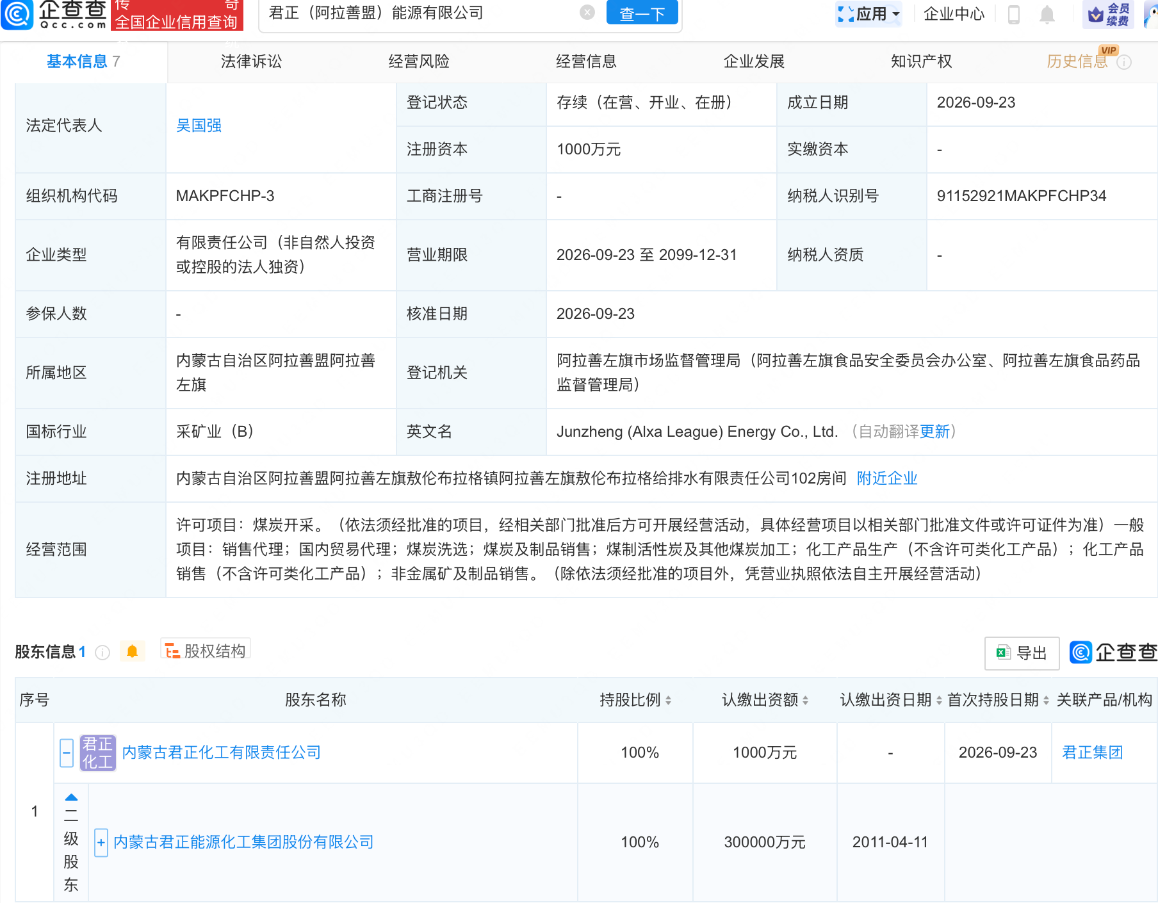Screen dimensions: 1158x903
Task: Click the 300000万元 subscribed amount cell
Action: [x=765, y=842]
